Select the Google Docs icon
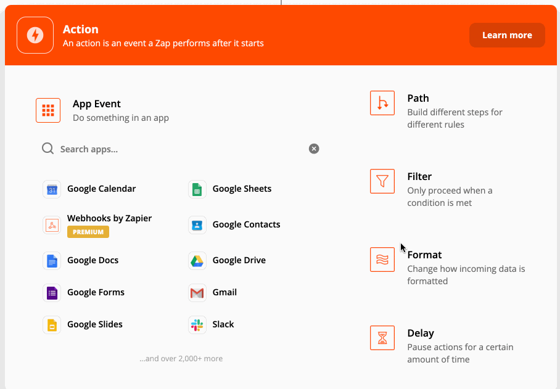Viewport: 560px width, 389px height. (52, 261)
